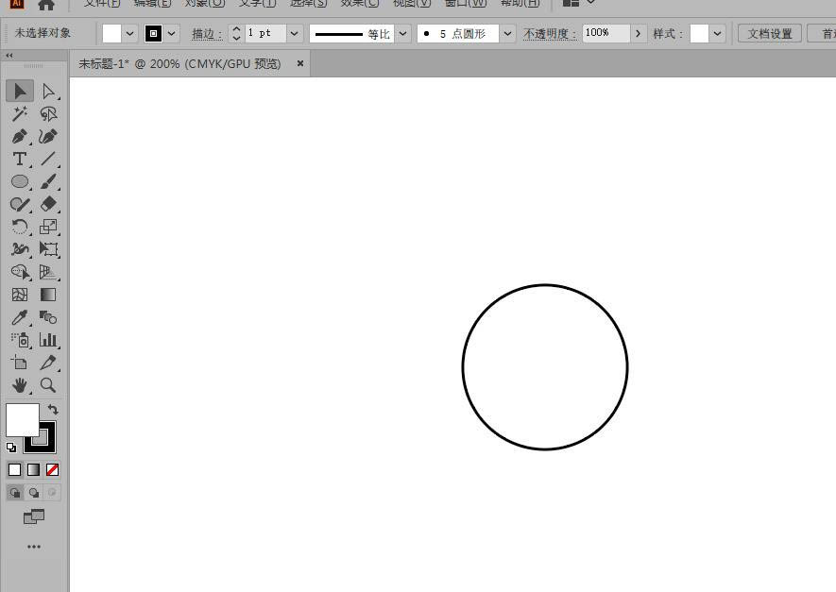Select the Gradient tool
836x592 pixels.
(x=48, y=295)
